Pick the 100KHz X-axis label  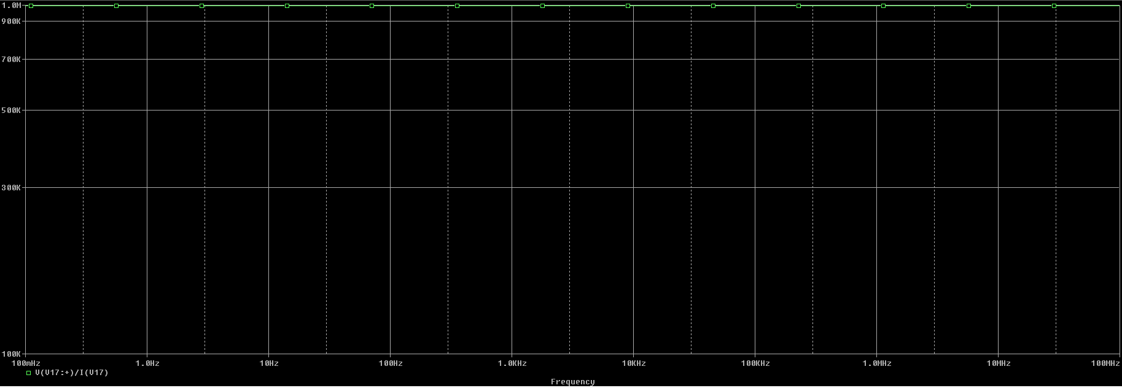pos(755,363)
